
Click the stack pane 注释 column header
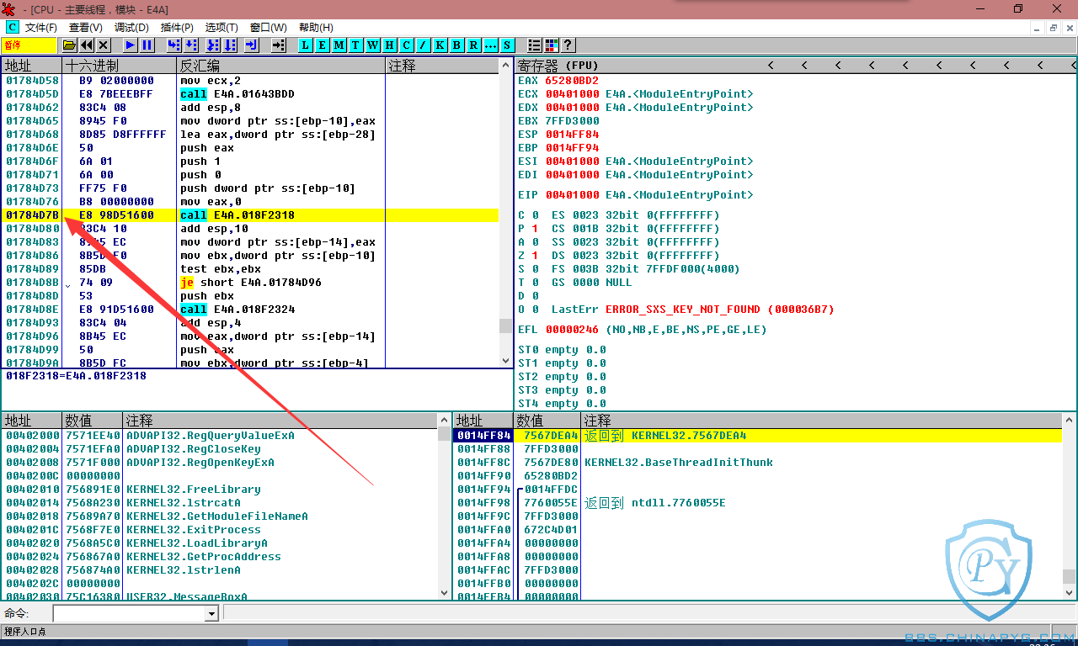821,421
